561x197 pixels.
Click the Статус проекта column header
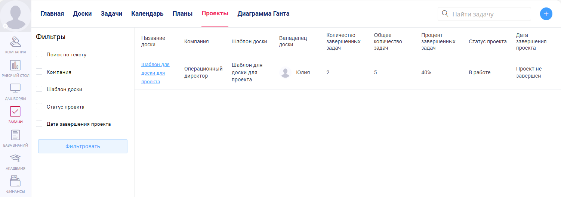[x=488, y=41]
